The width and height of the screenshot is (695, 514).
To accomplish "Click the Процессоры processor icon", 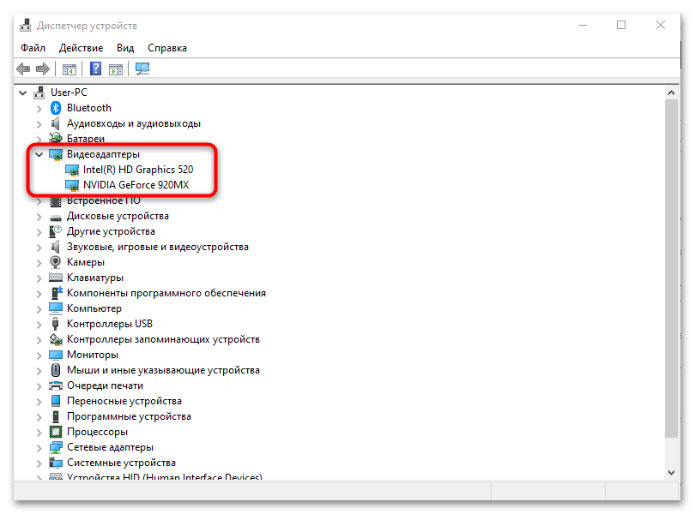I will click(x=56, y=432).
